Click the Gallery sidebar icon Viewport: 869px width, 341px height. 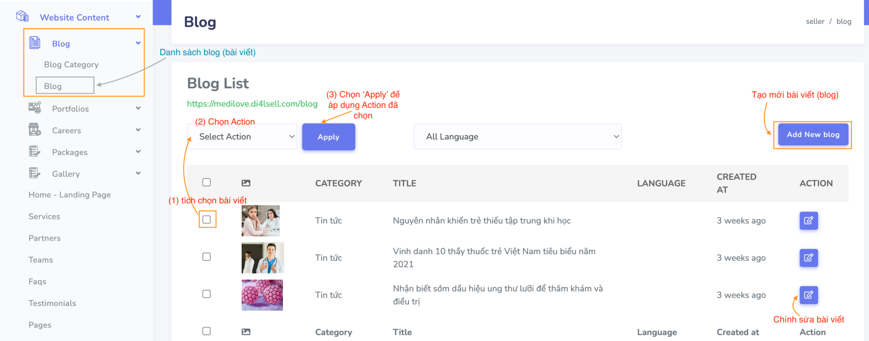35,173
